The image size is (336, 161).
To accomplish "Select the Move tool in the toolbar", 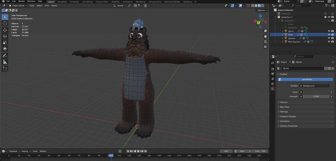I will click(5, 30).
